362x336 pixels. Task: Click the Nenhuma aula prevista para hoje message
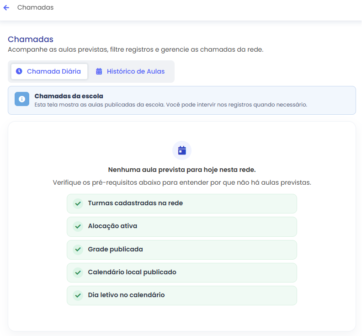(182, 170)
